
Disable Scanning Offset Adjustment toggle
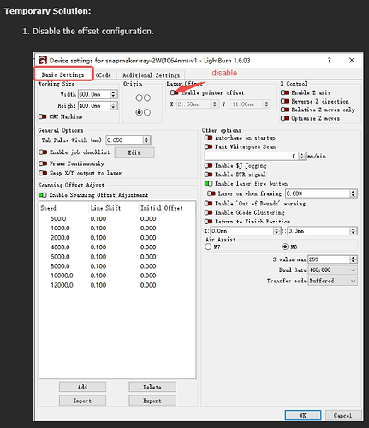43,195
